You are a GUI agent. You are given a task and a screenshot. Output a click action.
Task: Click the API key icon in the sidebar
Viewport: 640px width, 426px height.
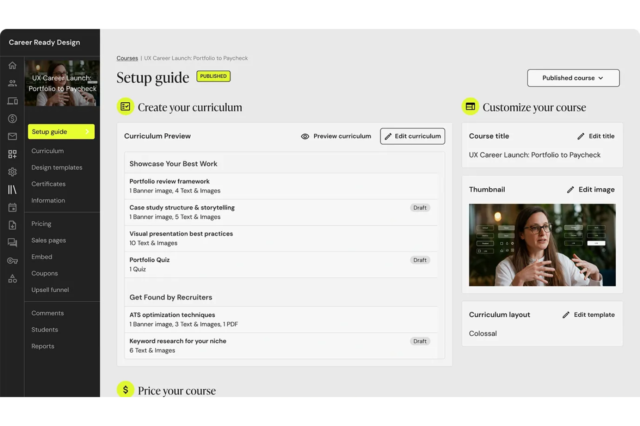(12, 260)
